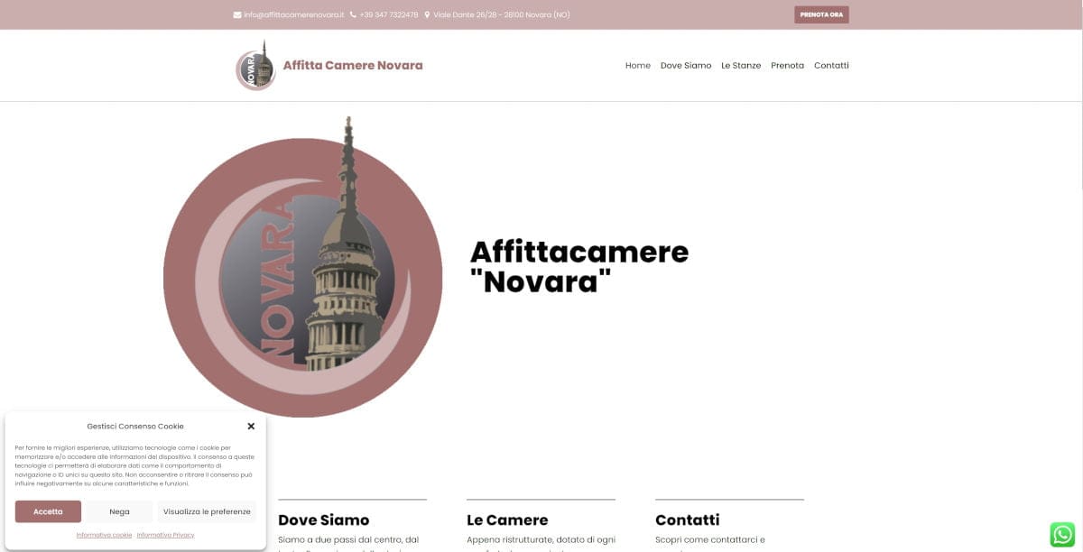Open the Dove Siamo menu item
This screenshot has height=552, width=1083.
click(x=686, y=66)
